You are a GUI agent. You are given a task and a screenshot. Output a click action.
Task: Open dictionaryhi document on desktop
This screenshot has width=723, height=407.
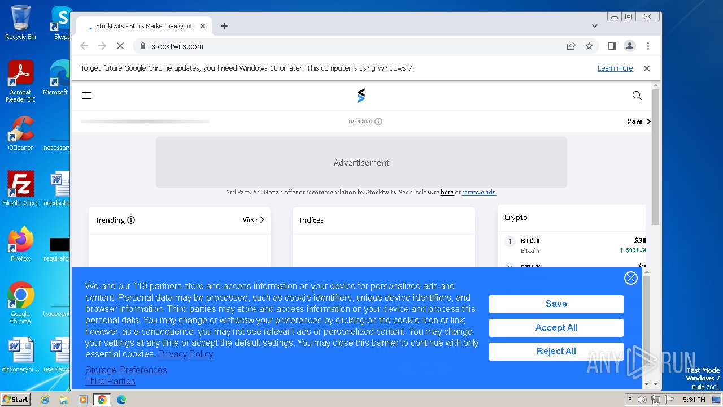tap(20, 356)
